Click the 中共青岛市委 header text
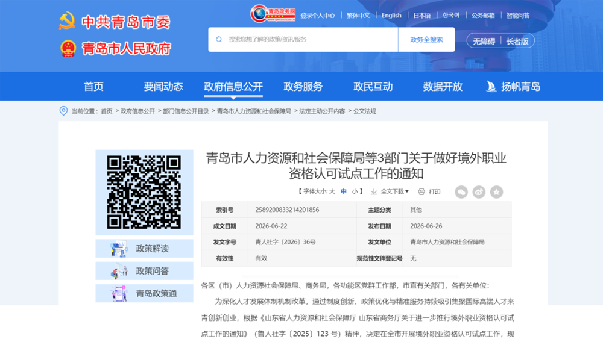This screenshot has width=603, height=345. [125, 22]
